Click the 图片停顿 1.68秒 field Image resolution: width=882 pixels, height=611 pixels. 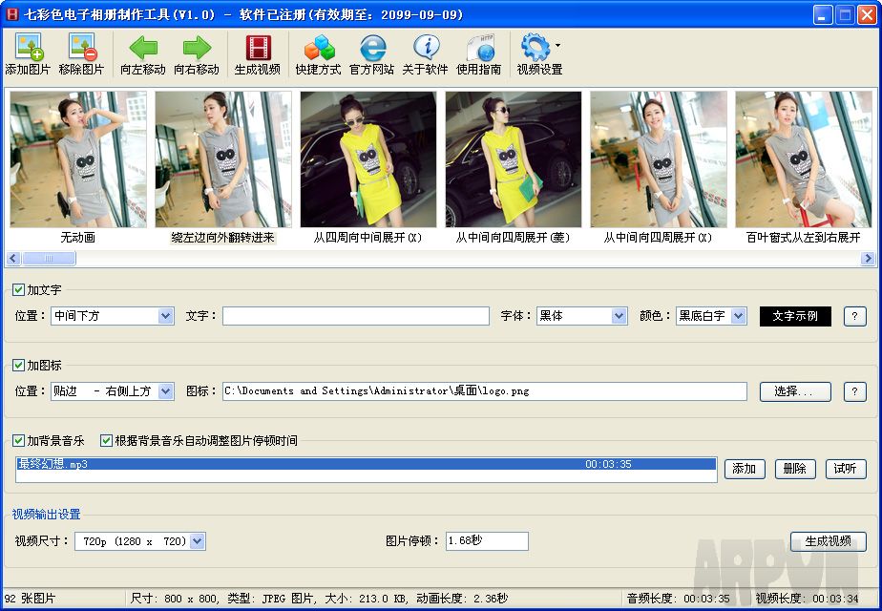[x=487, y=541]
